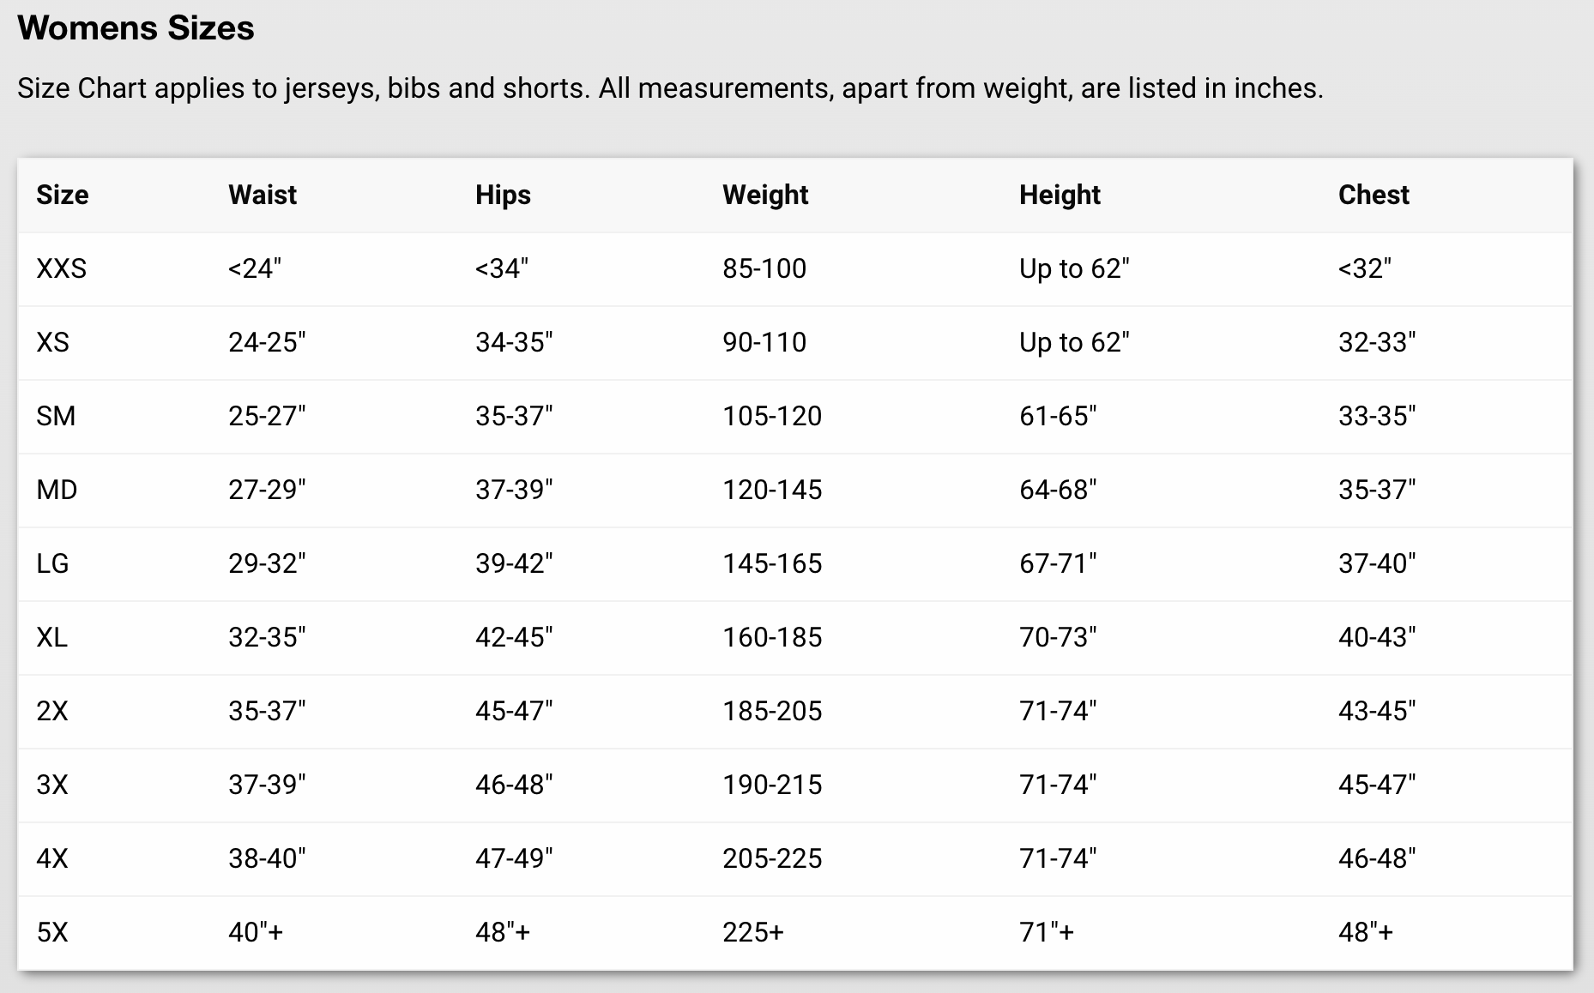Select the XL size row label
Viewport: 1594px width, 993px height.
tap(51, 637)
